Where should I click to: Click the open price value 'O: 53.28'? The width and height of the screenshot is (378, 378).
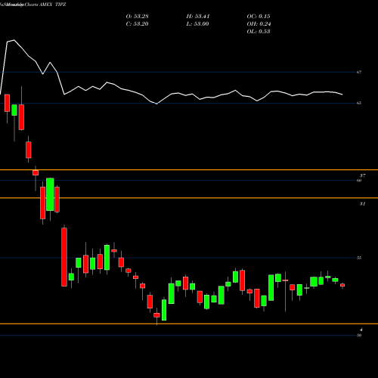pos(137,17)
